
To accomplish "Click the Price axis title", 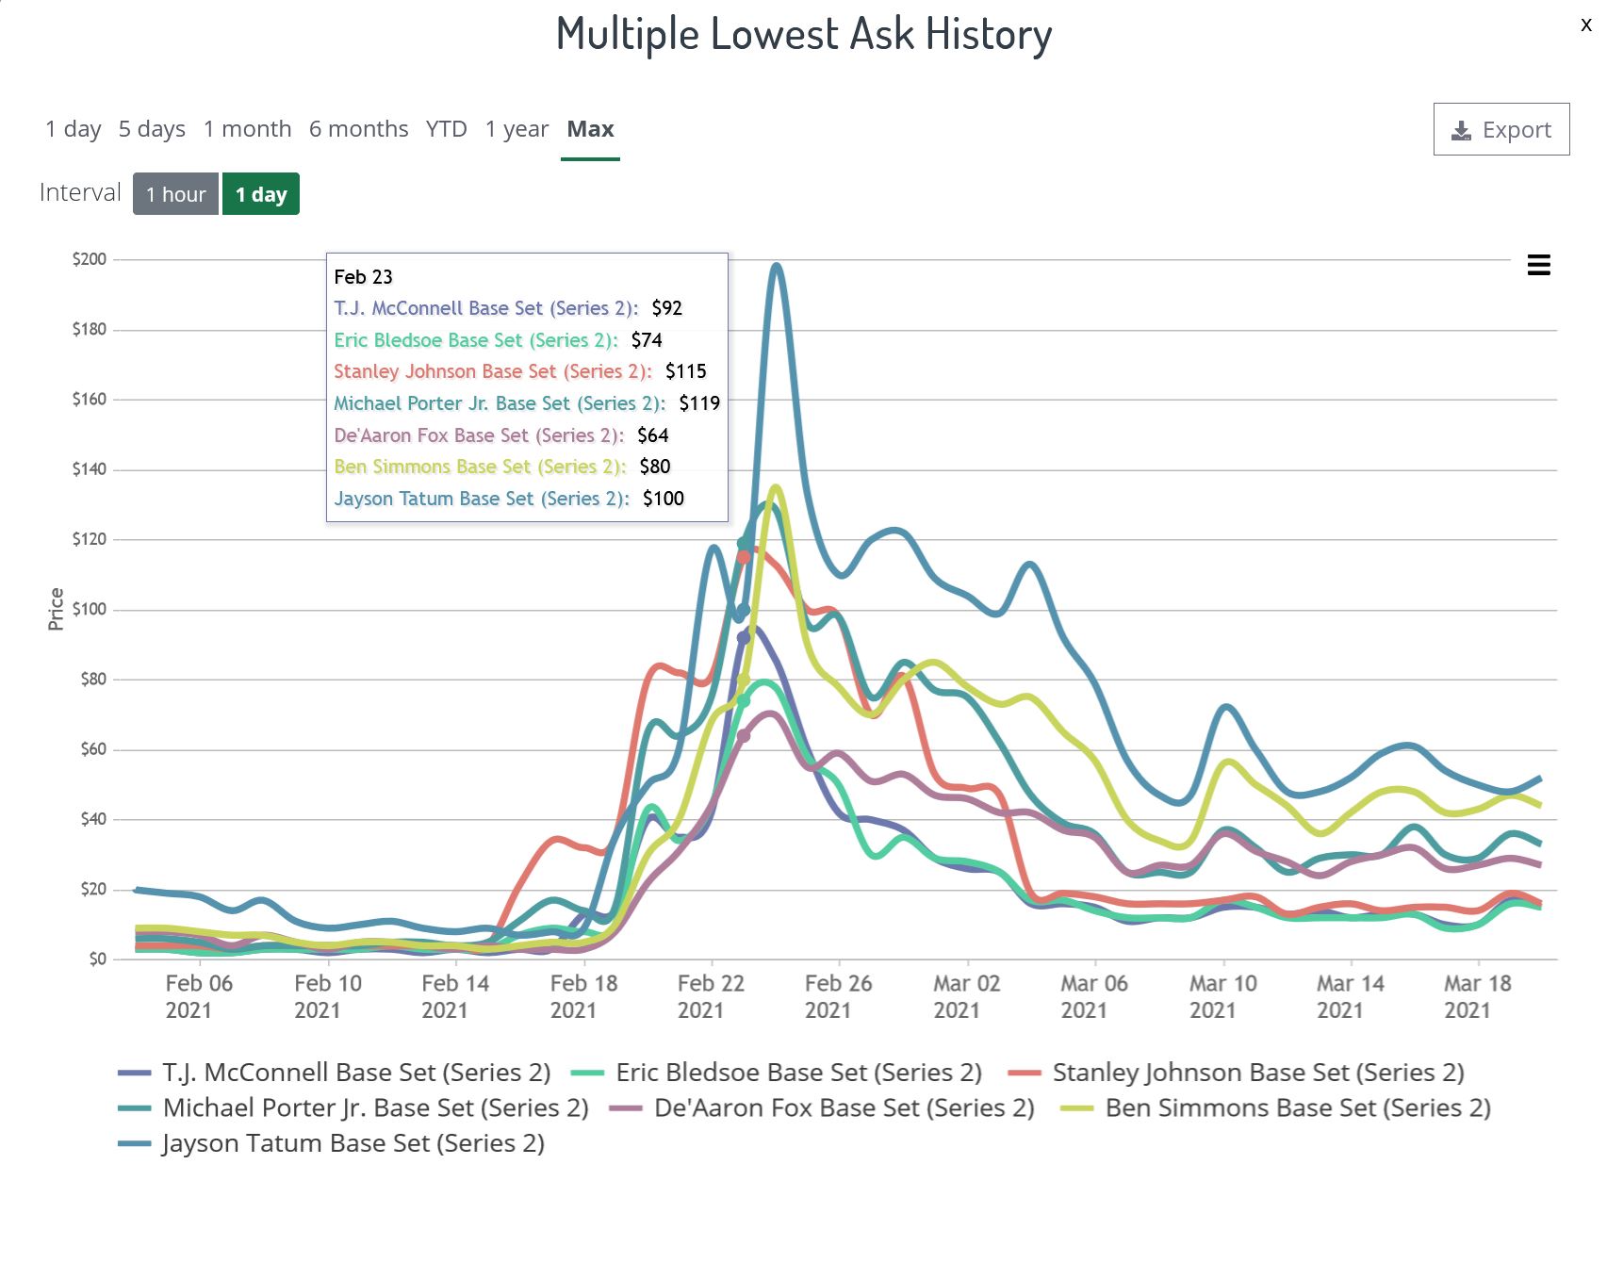I will [x=56, y=609].
